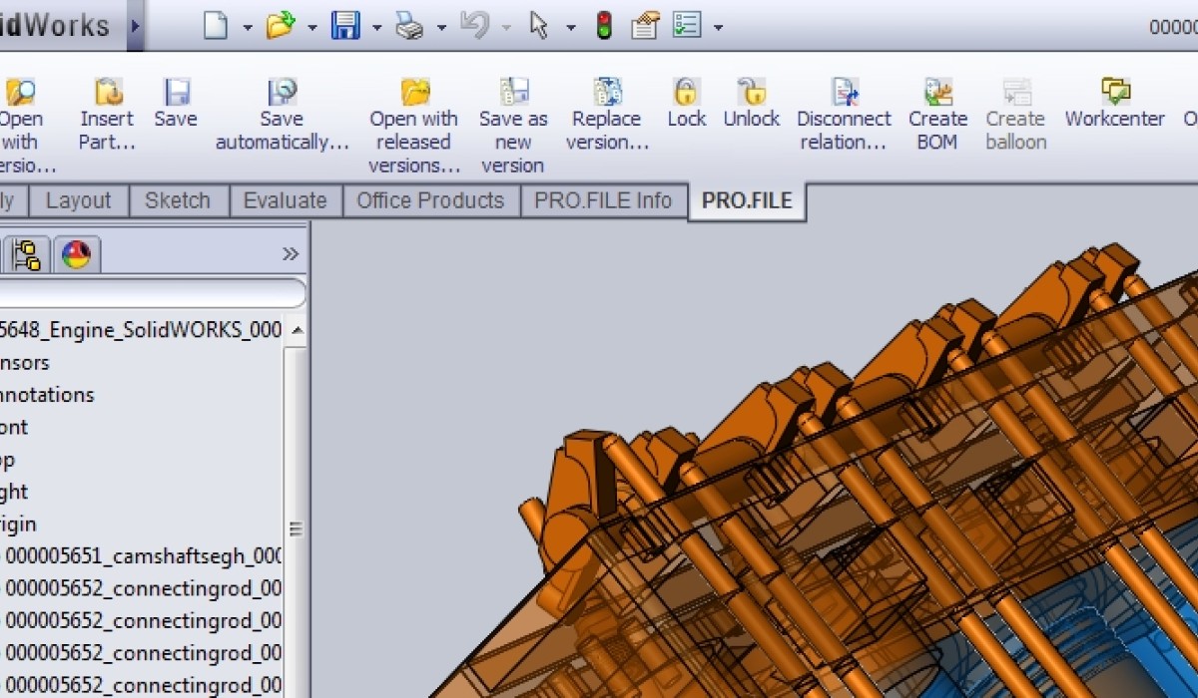The height and width of the screenshot is (698, 1198).
Task: Open the color wheel Display Manager tab
Action: point(76,255)
